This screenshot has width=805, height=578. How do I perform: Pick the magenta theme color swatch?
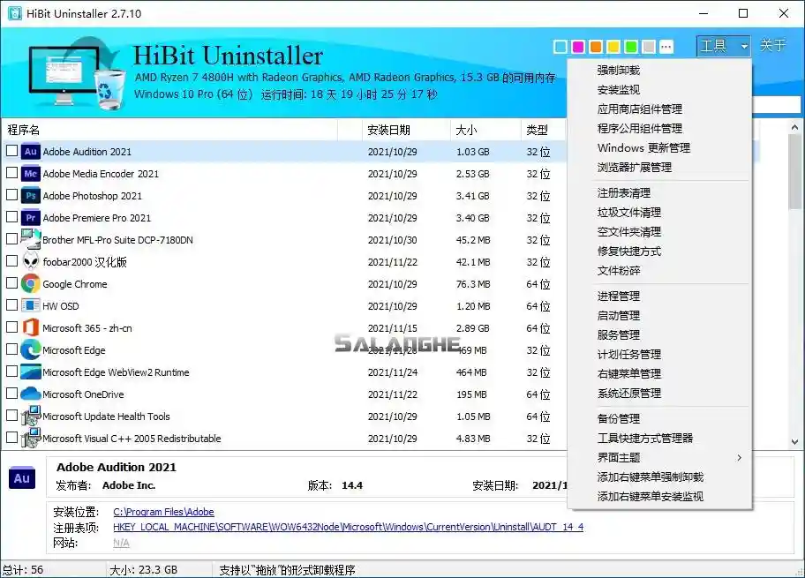point(580,46)
